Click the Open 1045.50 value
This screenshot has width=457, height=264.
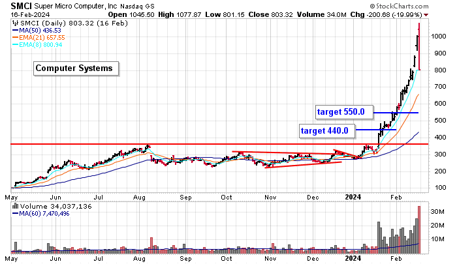tap(131, 14)
